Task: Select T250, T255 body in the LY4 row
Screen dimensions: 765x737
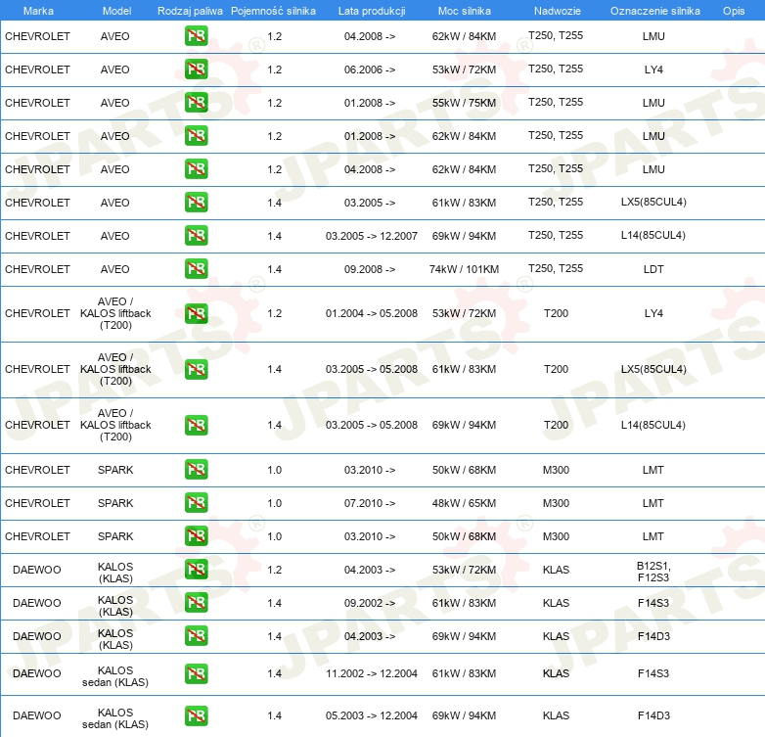Action: pyautogui.click(x=556, y=69)
